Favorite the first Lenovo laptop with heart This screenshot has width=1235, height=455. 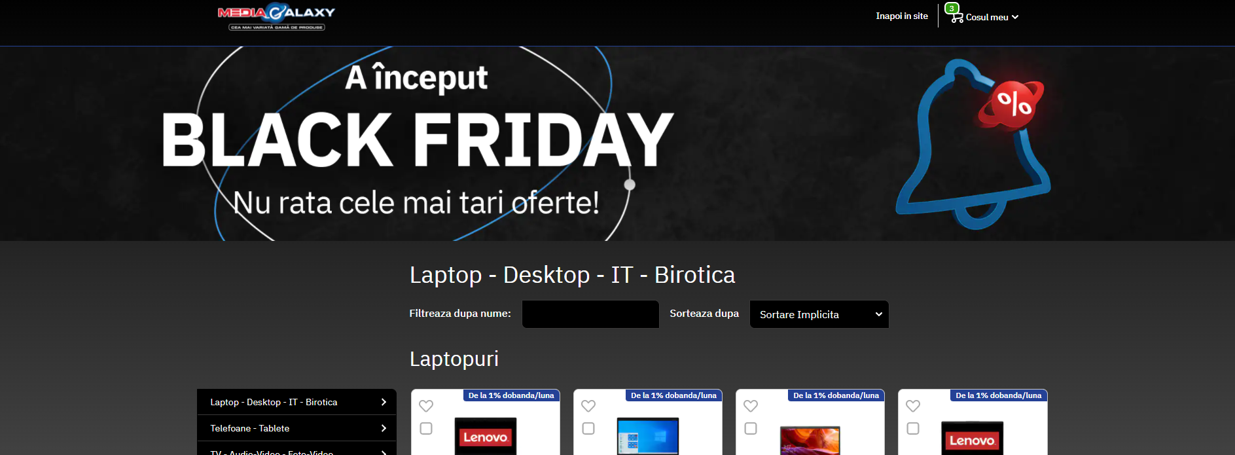[426, 406]
